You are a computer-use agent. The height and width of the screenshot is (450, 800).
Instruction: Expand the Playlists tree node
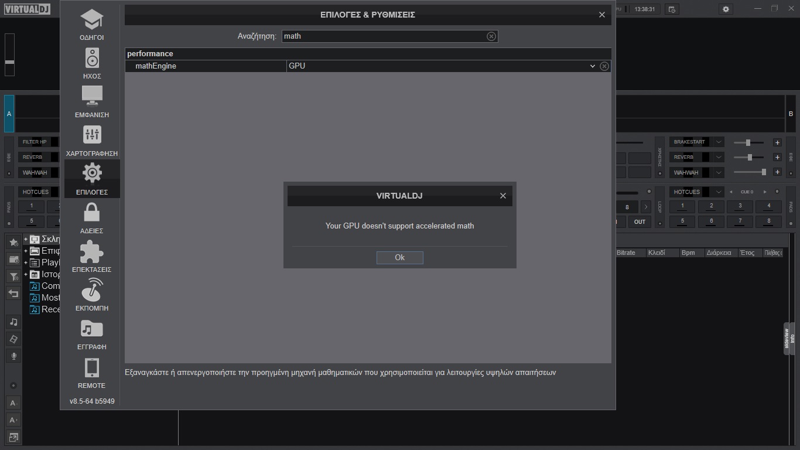[26, 262]
